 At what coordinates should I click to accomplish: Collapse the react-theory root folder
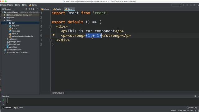point(2,12)
